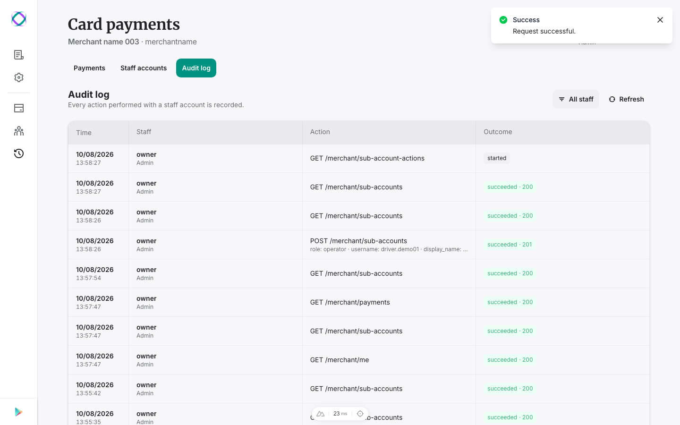Click the devtools inspector target icon
680x425 pixels.
(360, 414)
